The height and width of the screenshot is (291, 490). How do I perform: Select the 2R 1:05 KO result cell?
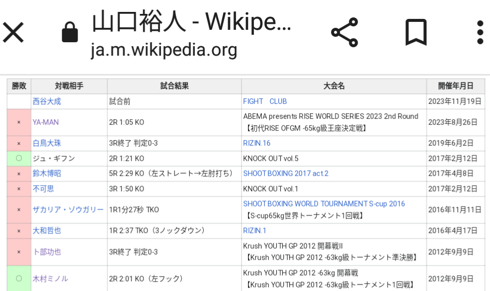pos(174,122)
